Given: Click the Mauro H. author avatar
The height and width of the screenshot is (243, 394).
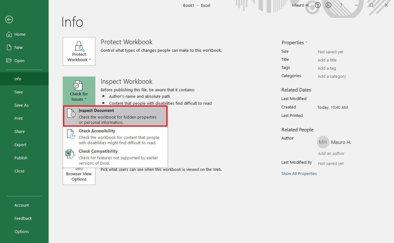Looking at the screenshot, I should [323, 142].
